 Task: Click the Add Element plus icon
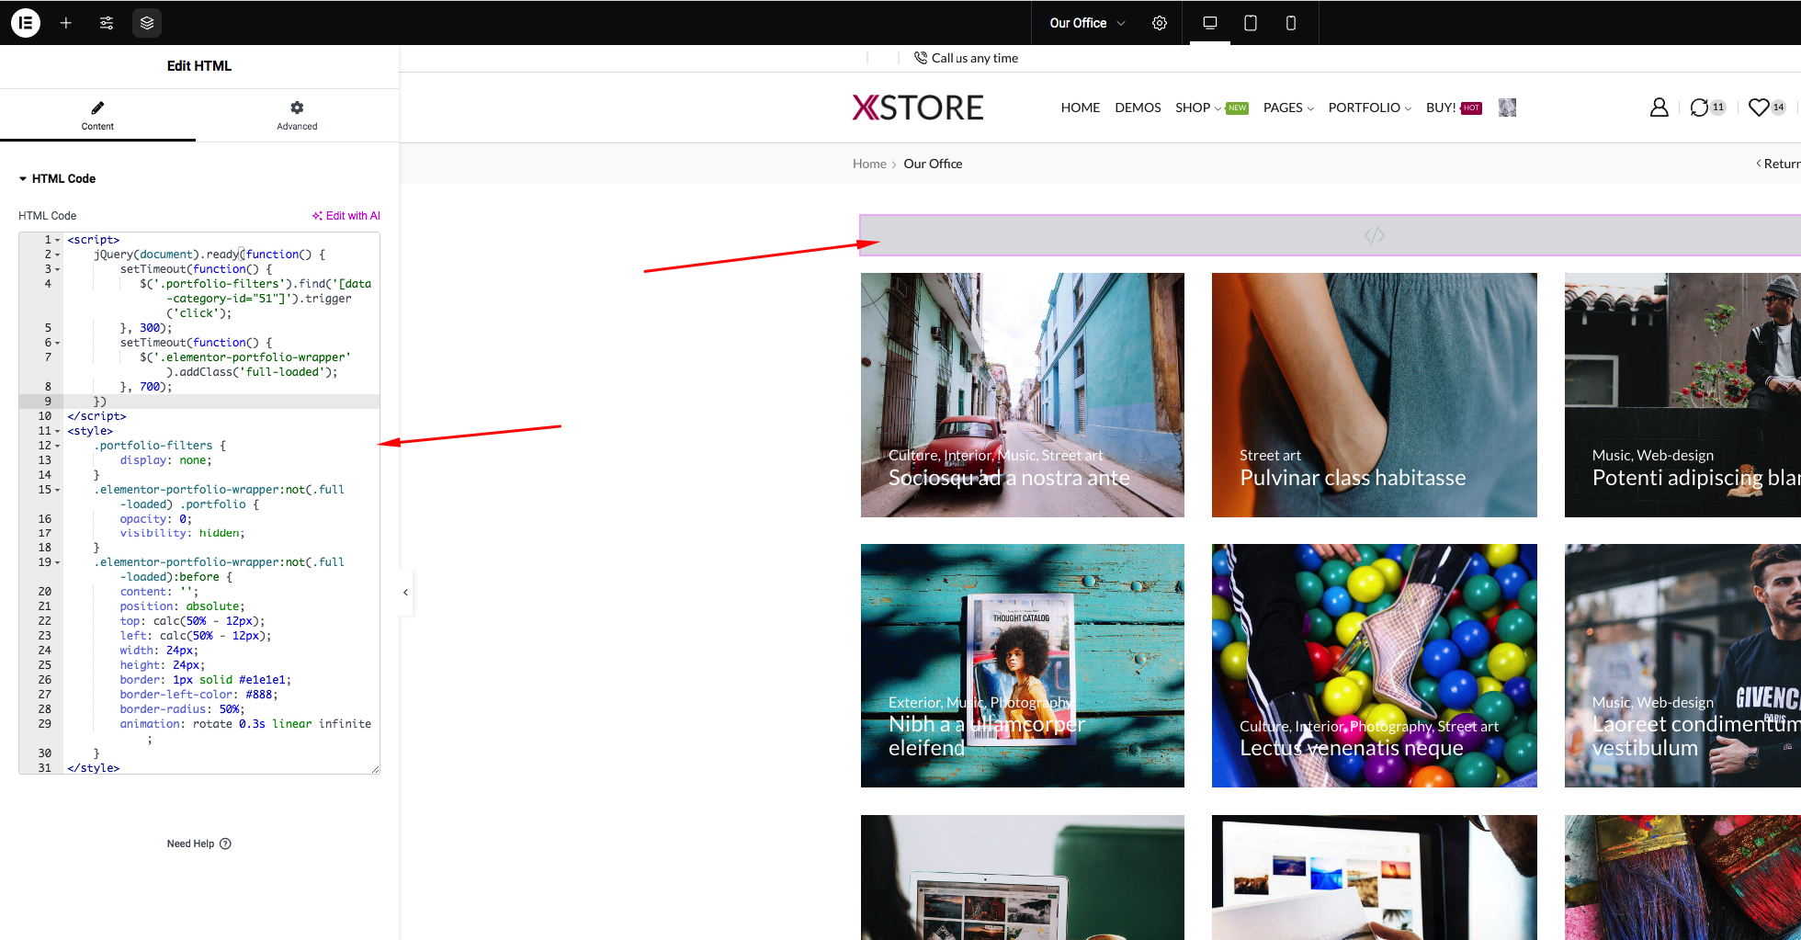coord(66,23)
